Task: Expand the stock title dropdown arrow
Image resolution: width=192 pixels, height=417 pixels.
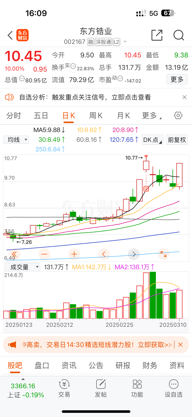Action: point(125,42)
